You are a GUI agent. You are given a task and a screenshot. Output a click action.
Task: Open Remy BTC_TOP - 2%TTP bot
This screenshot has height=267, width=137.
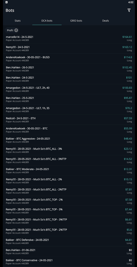pyautogui.click(x=69, y=231)
